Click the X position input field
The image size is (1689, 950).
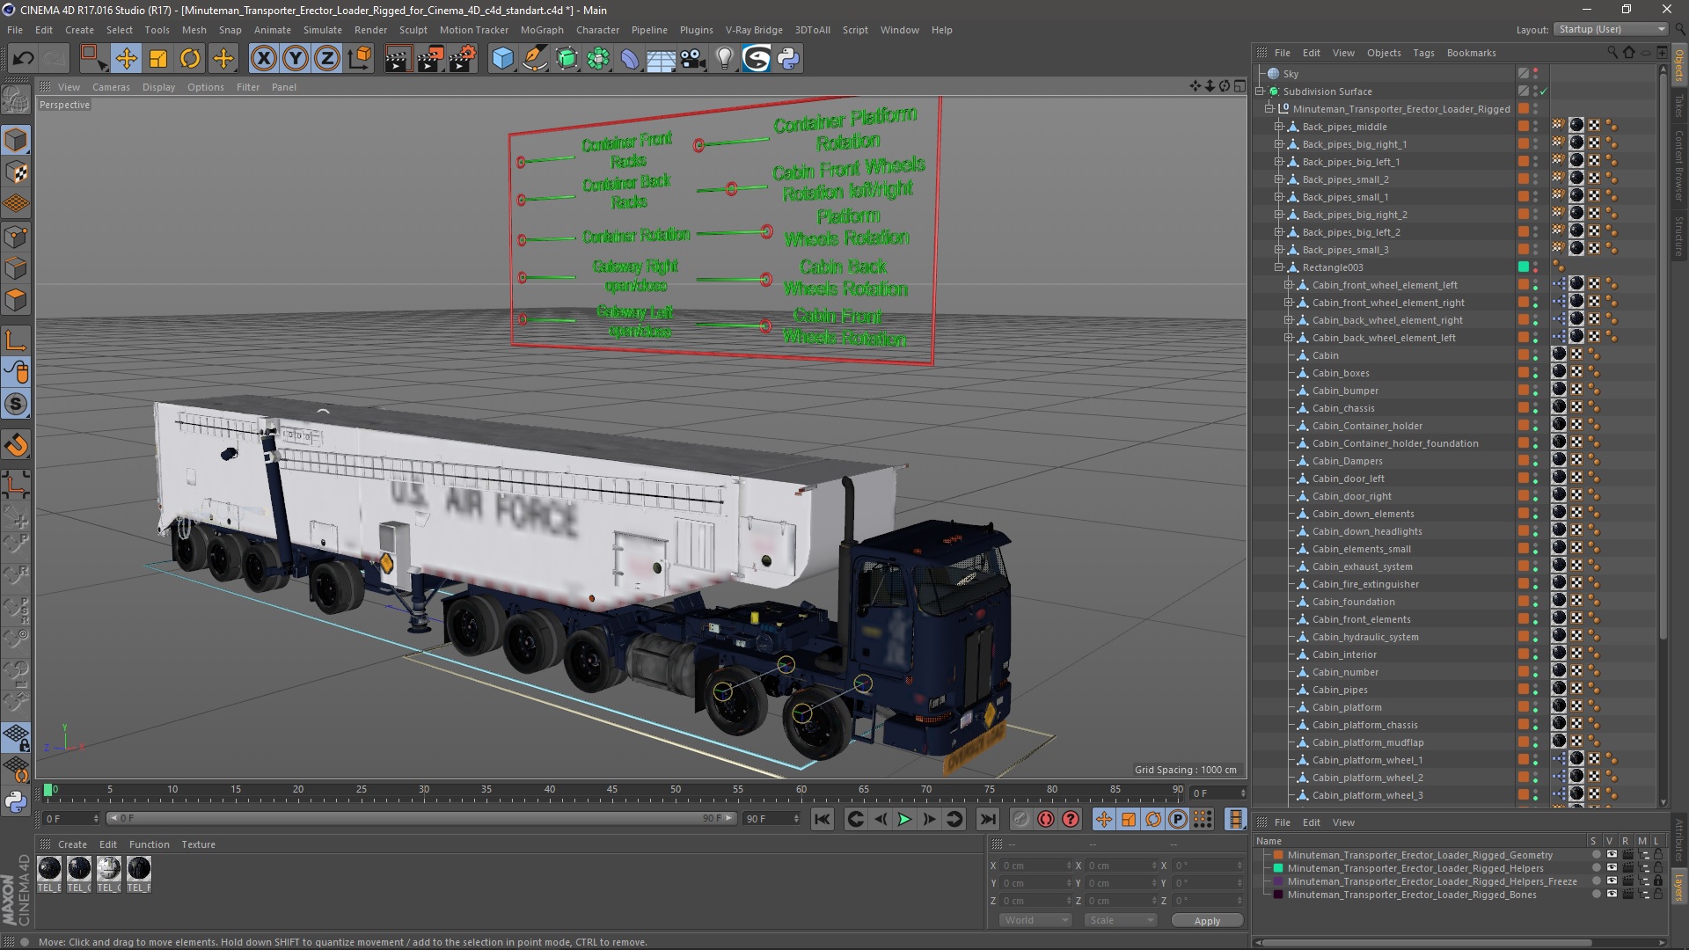[1036, 866]
